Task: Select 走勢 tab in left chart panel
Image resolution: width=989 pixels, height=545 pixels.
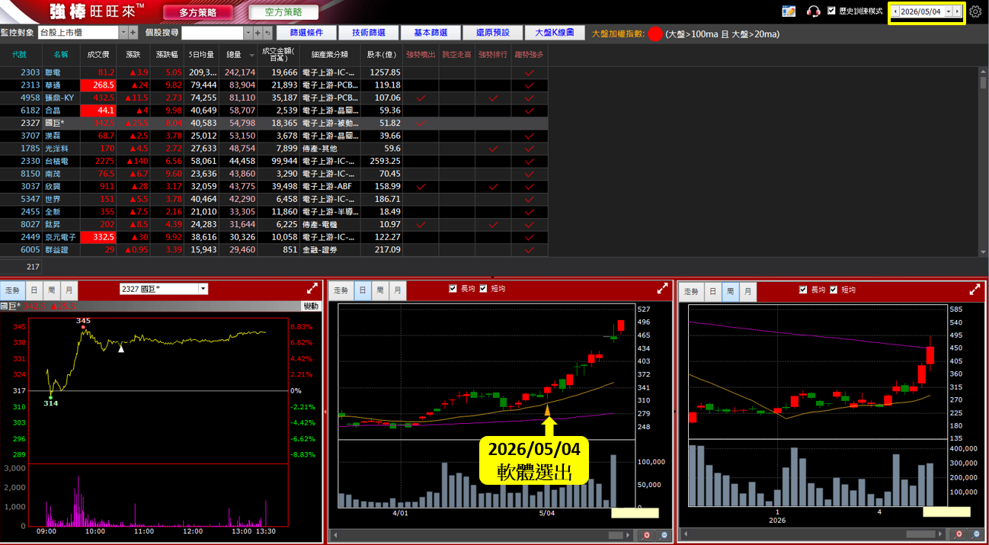Action: pos(13,290)
